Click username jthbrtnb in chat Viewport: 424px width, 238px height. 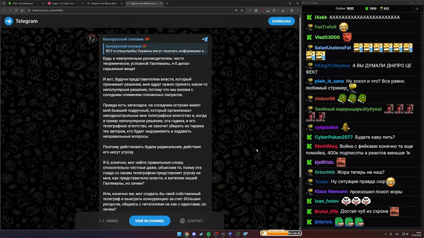(x=323, y=222)
